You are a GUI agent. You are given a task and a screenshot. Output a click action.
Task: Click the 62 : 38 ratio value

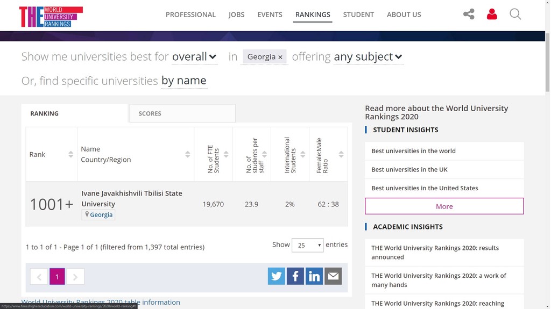[328, 204]
